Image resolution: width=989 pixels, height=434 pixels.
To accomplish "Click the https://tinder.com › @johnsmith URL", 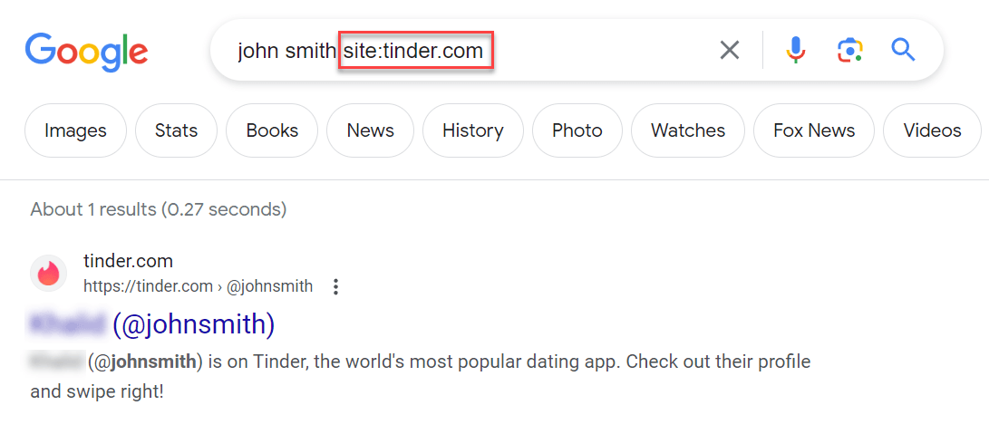I will point(198,286).
